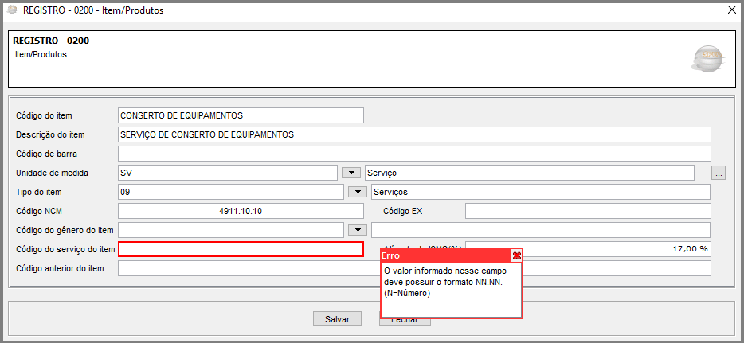Close the REGISTRO - 0200 window

(x=732, y=10)
